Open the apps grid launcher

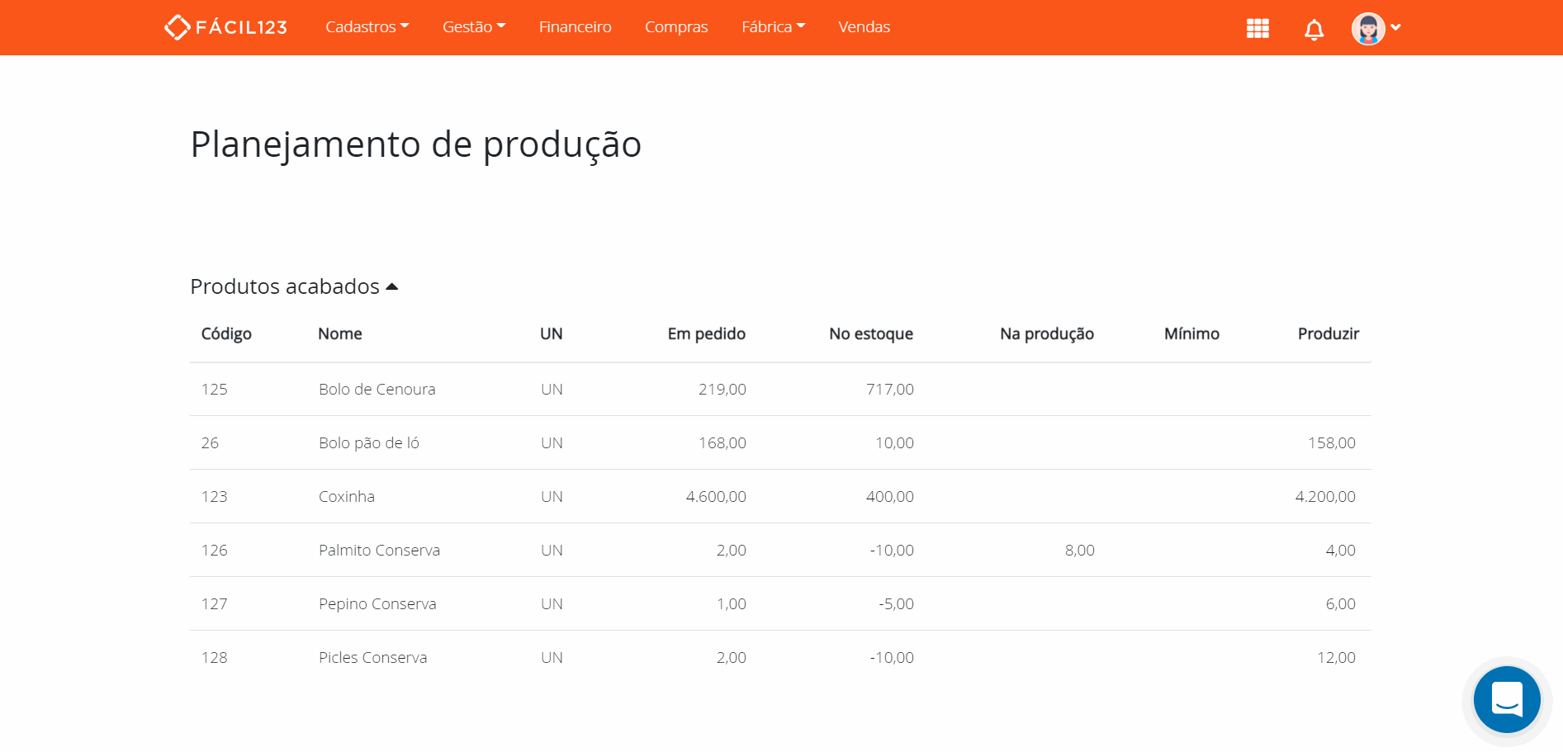click(1257, 27)
